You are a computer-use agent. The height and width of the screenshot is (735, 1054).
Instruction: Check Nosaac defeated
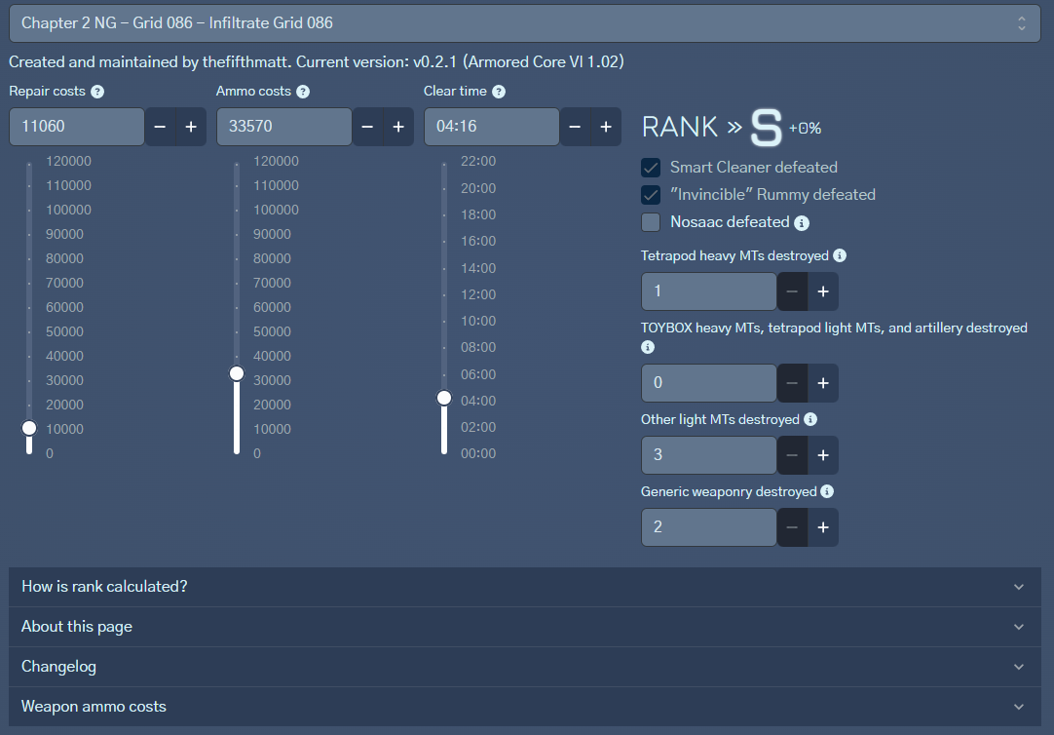651,222
